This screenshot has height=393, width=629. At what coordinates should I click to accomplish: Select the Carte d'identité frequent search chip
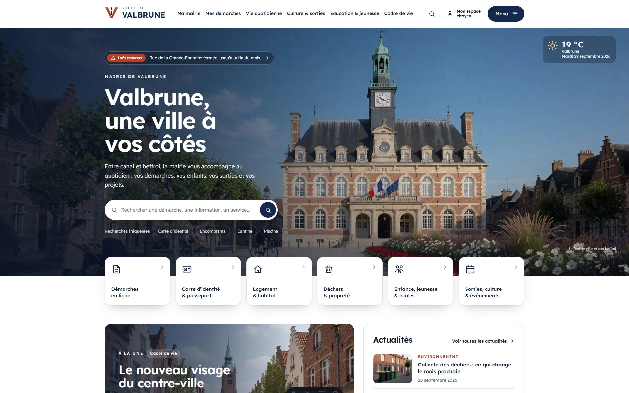pos(173,231)
